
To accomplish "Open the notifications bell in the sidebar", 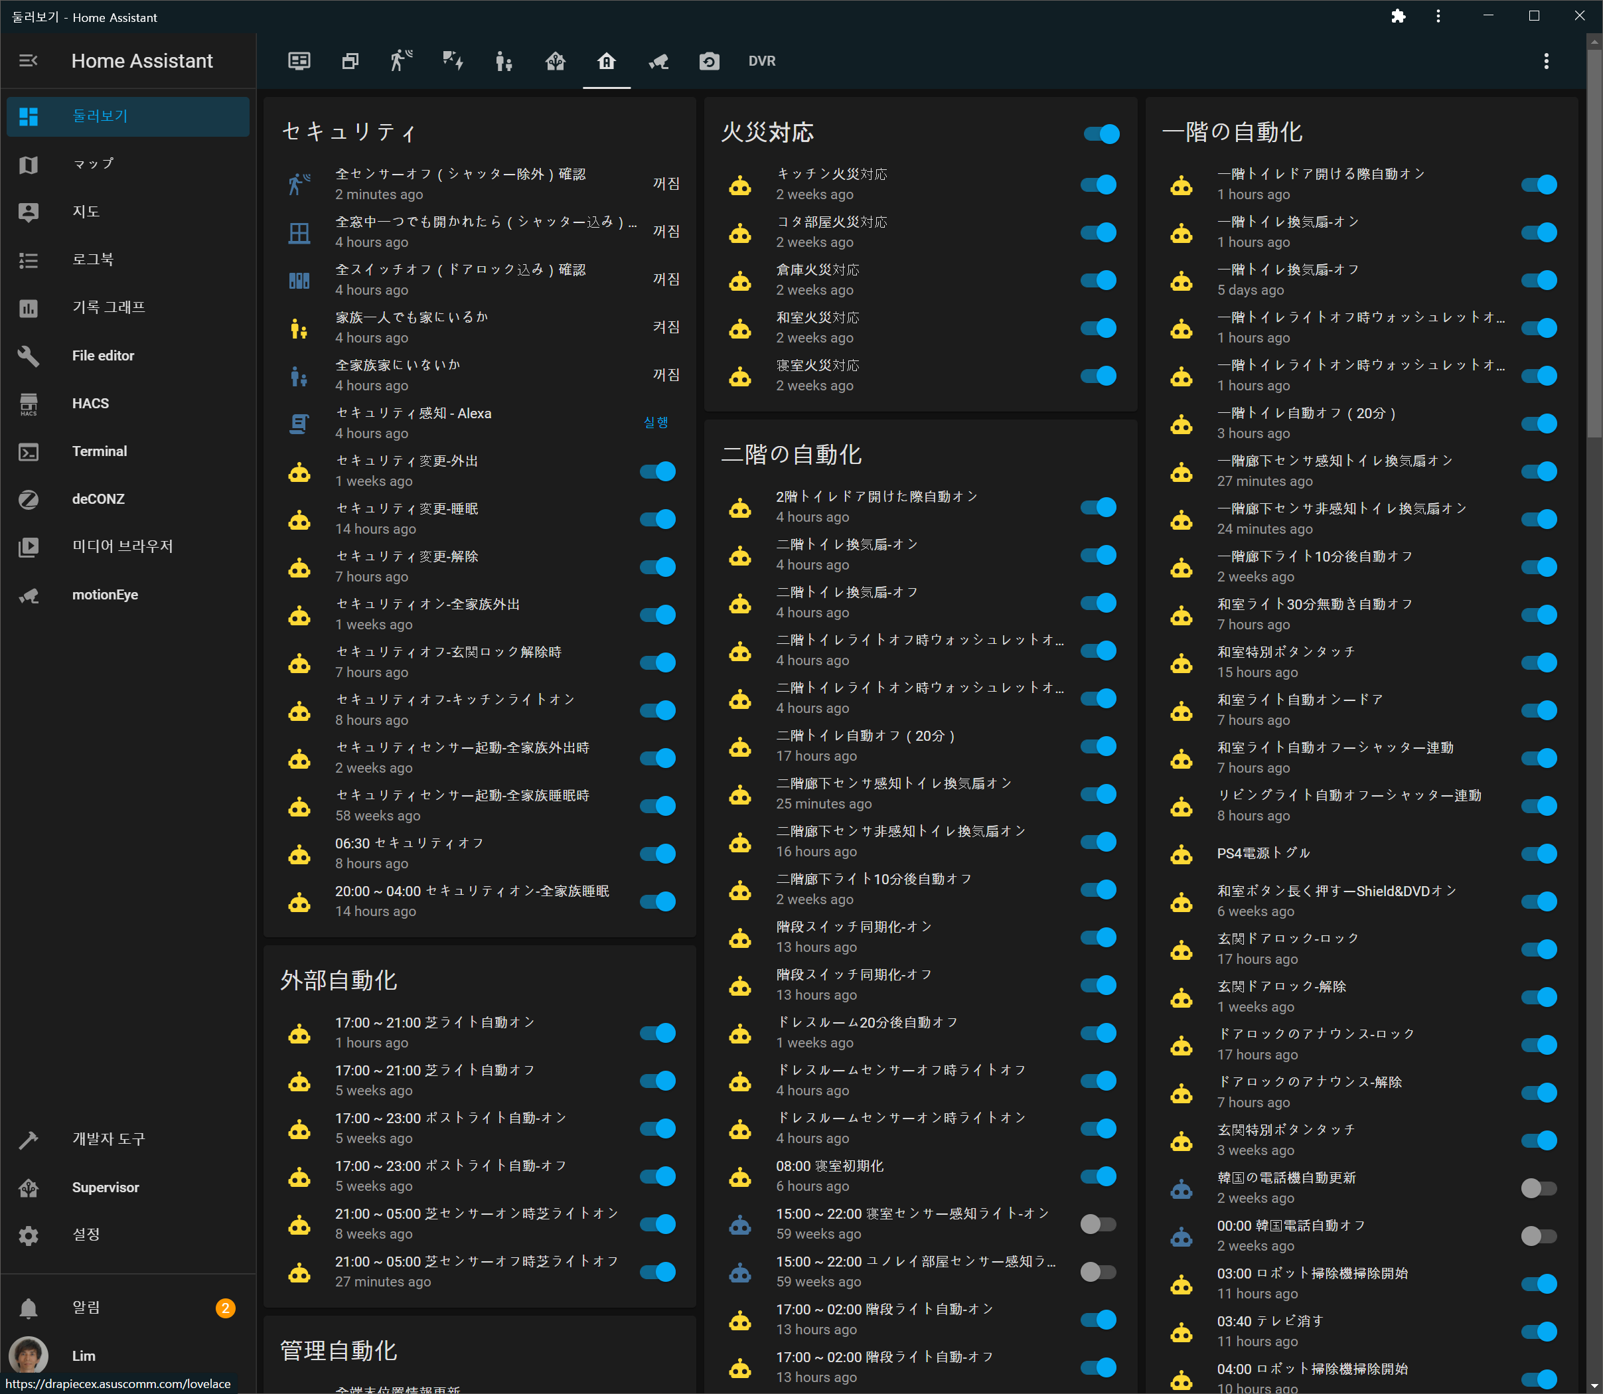I will (29, 1308).
